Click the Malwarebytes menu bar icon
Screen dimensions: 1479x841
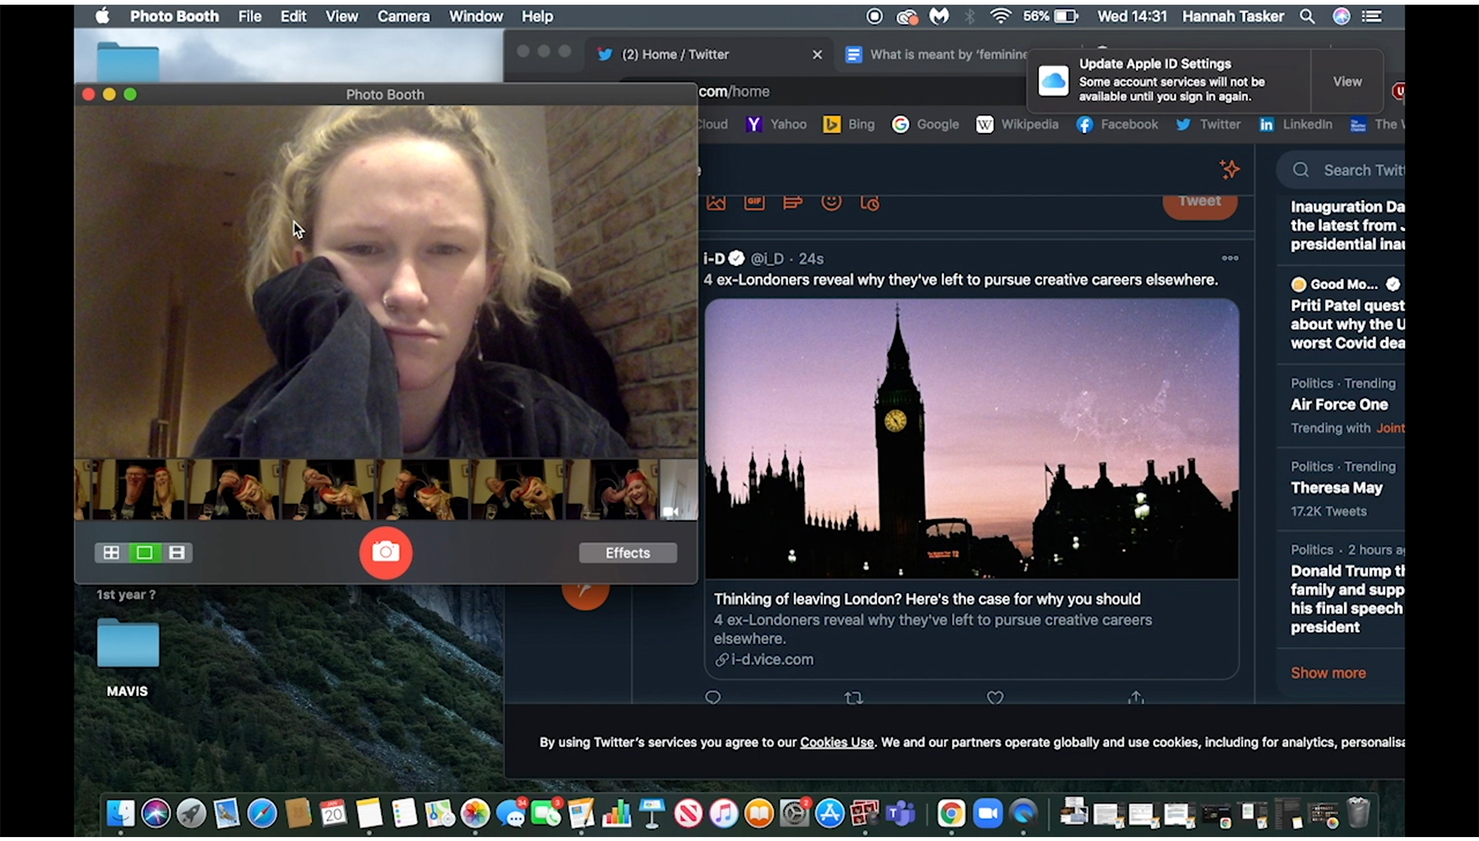click(x=940, y=16)
